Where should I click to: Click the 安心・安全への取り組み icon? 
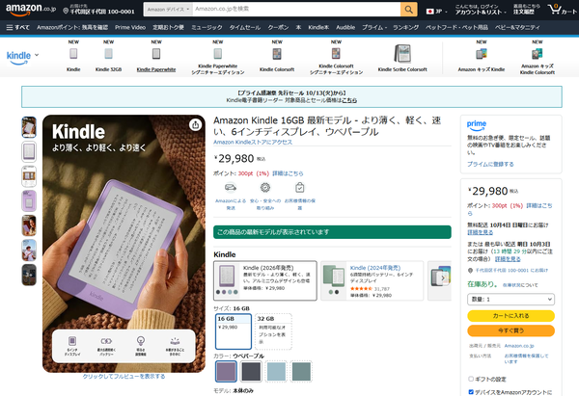tap(265, 188)
